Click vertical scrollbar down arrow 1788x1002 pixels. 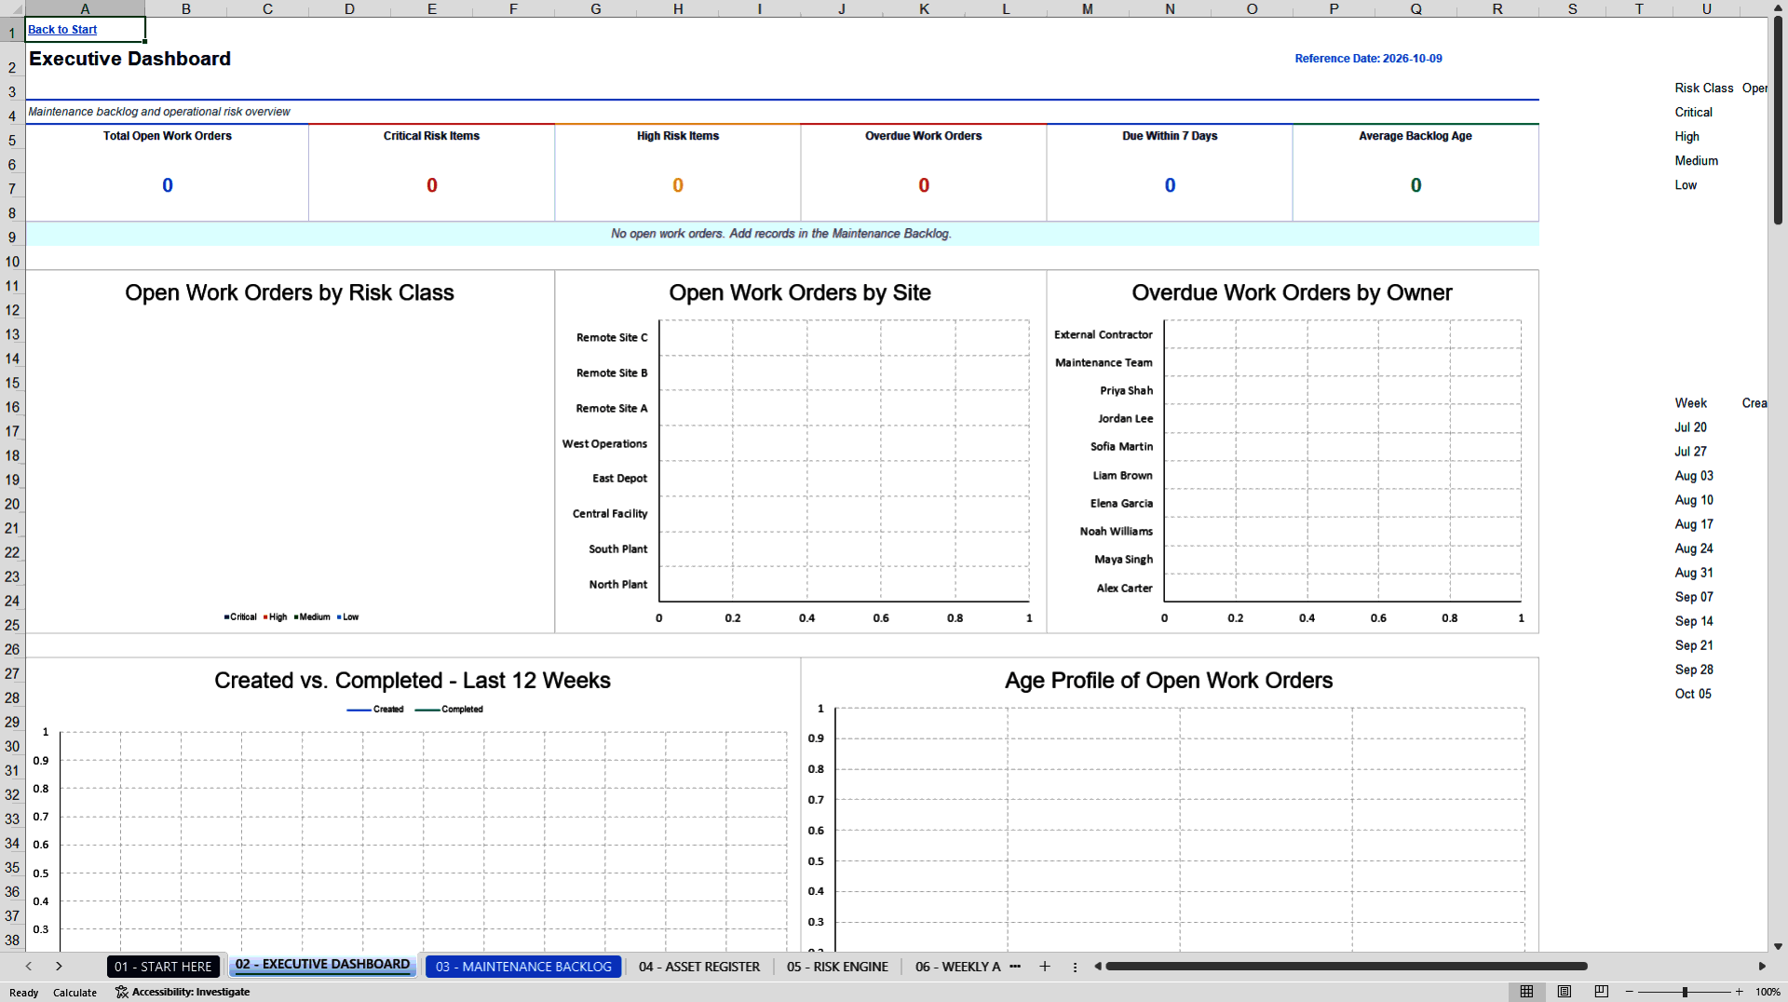(1778, 946)
